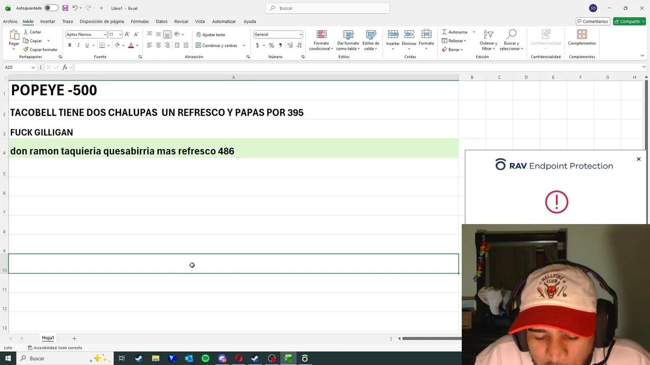Open the Archivo menu
This screenshot has height=365, width=650.
click(10, 21)
